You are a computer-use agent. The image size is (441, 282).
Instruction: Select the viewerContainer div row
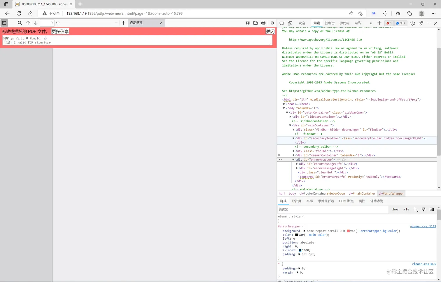(x=357, y=155)
